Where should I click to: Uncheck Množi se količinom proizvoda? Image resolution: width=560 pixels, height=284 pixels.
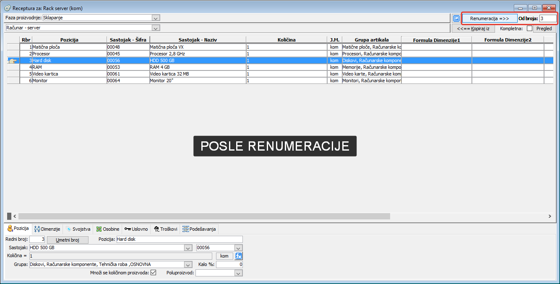[153, 273]
